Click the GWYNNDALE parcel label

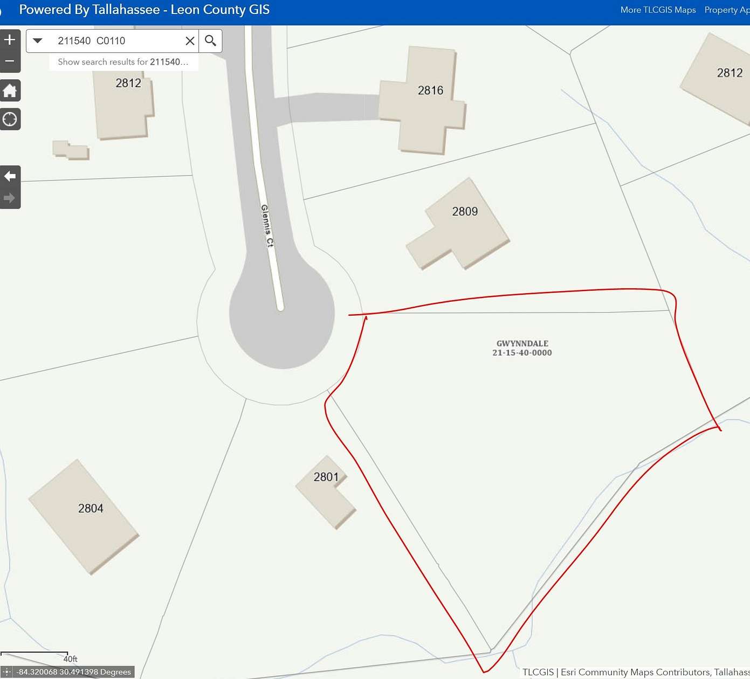click(522, 343)
